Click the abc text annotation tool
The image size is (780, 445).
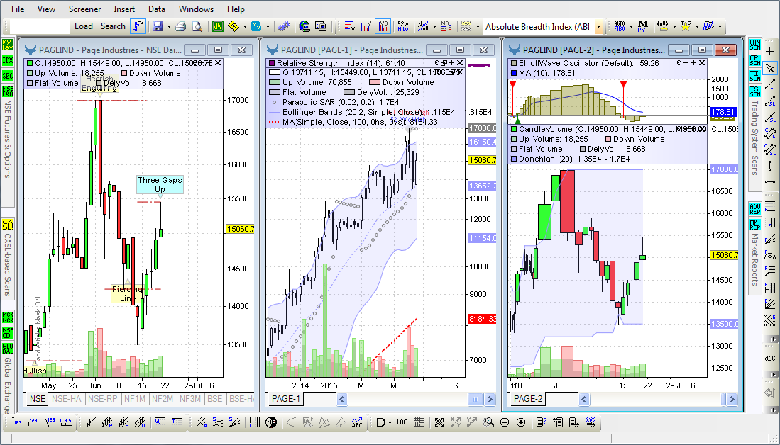click(x=770, y=357)
